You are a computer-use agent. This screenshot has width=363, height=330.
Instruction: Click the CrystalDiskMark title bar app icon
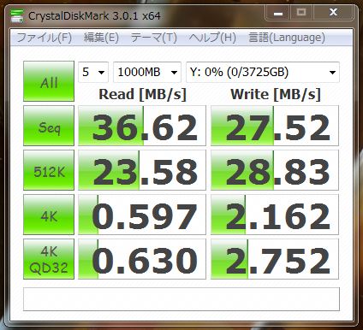(17, 15)
